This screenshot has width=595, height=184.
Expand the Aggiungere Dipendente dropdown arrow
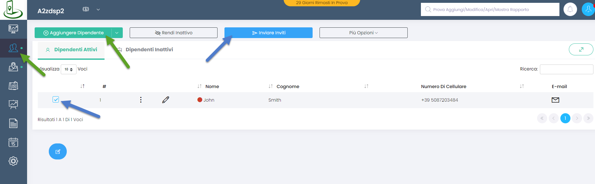click(x=117, y=33)
